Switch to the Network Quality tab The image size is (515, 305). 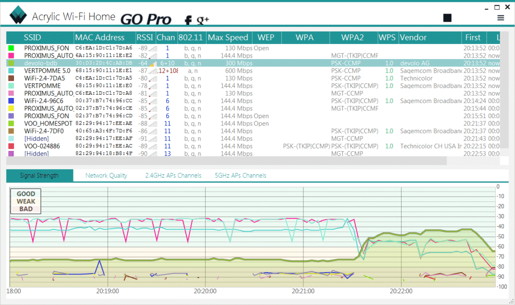click(106, 176)
